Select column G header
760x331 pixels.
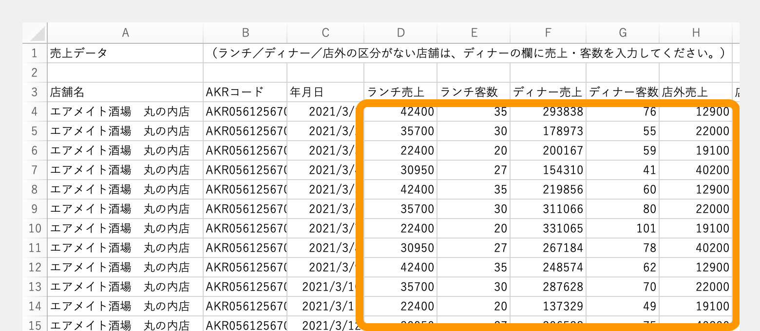[x=623, y=33]
